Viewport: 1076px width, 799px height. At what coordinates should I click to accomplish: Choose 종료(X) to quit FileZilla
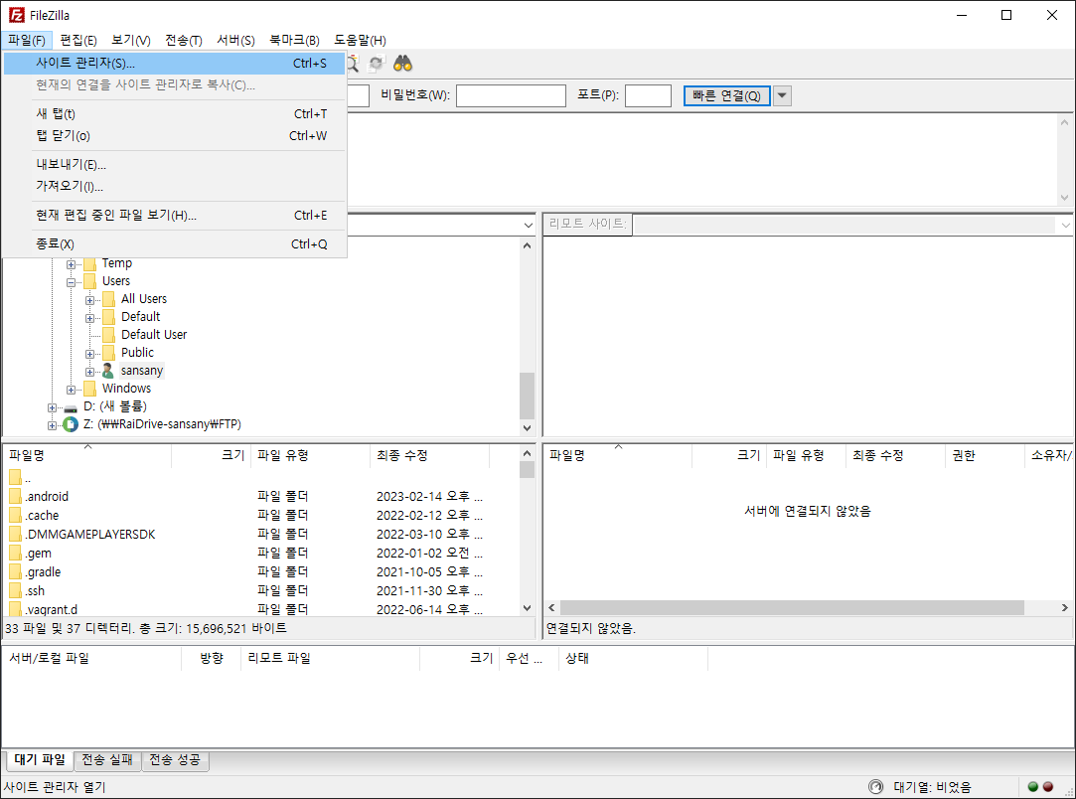point(174,244)
